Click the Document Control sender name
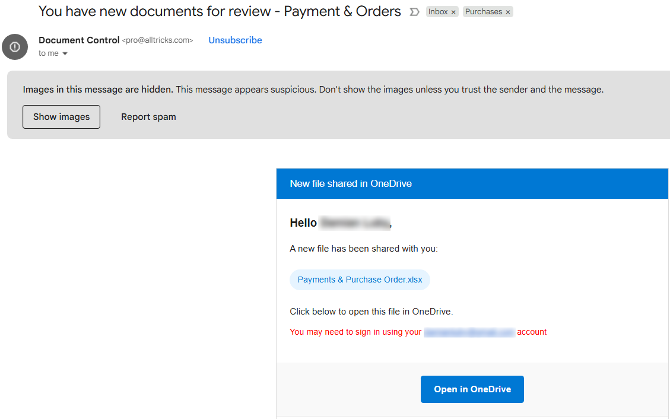670x419 pixels. [x=79, y=40]
